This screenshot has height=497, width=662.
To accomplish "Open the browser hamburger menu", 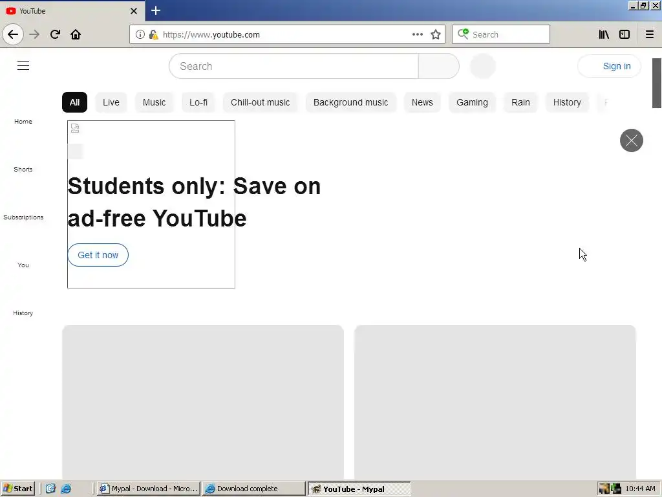I will pos(649,34).
